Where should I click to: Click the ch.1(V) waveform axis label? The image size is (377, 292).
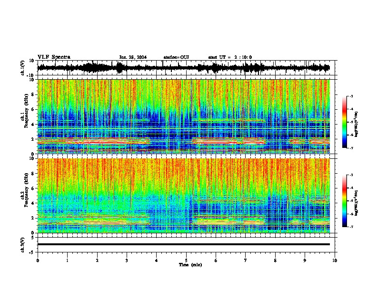point(23,68)
